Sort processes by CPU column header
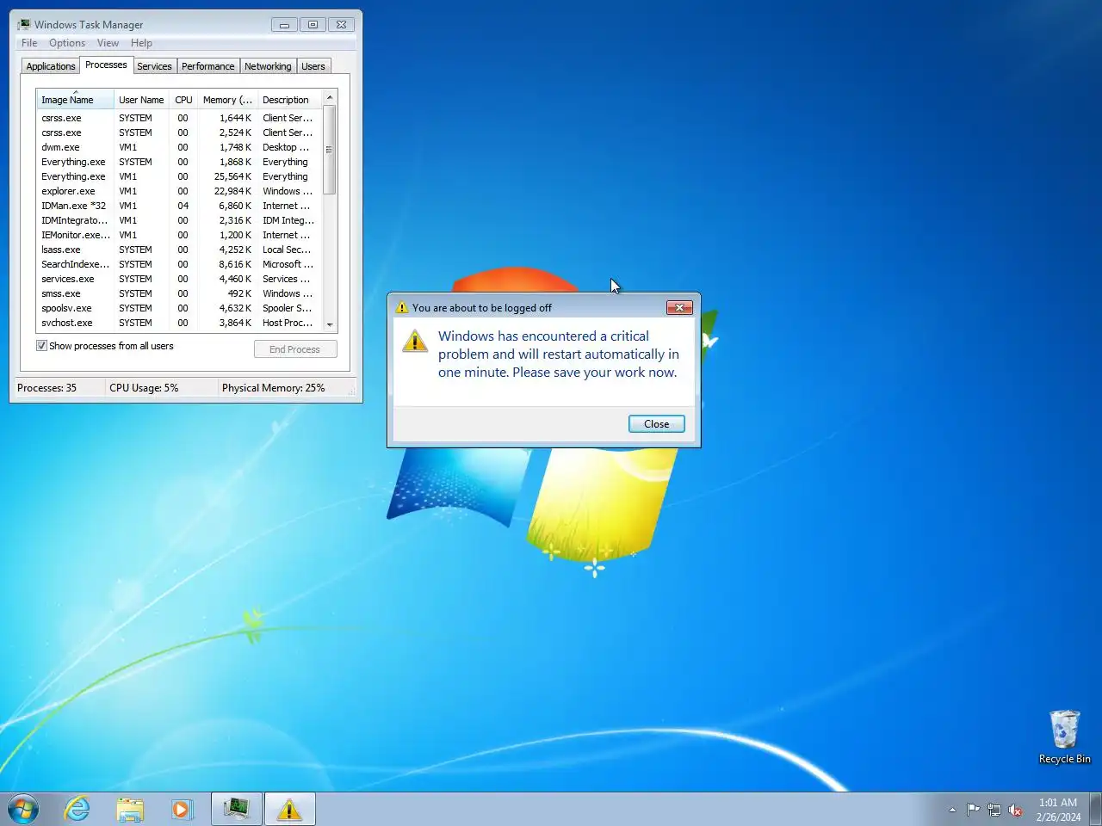Screen dimensions: 1102x826 pos(183,100)
